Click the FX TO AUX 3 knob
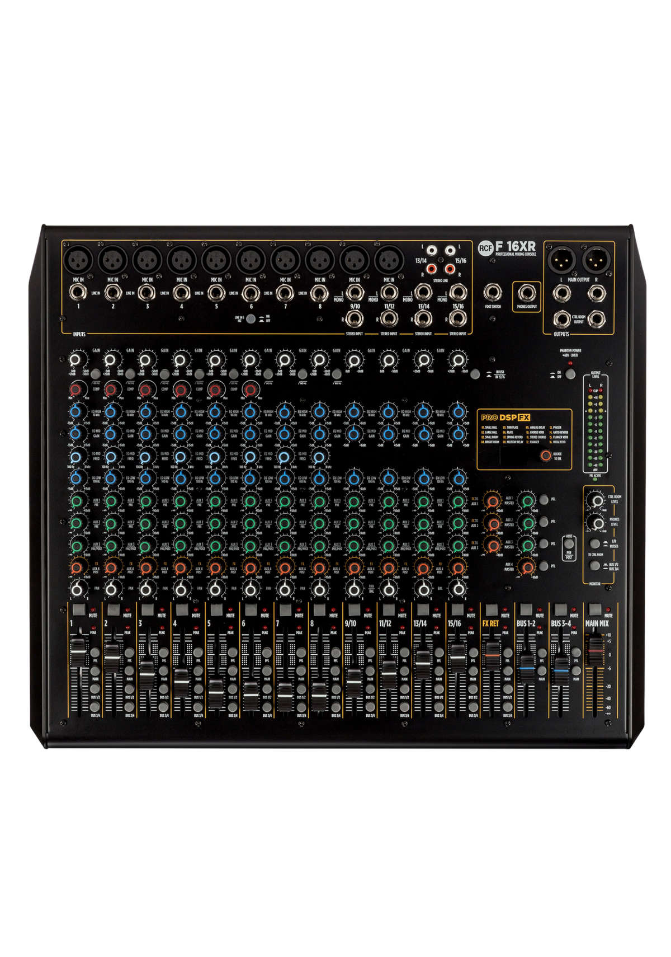This screenshot has width=671, height=957. (493, 545)
